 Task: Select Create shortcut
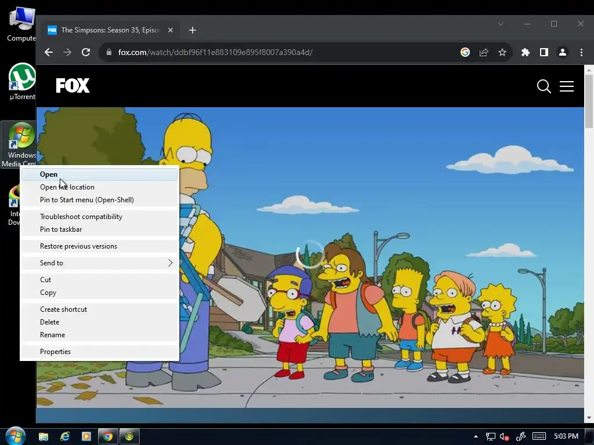(x=99, y=309)
